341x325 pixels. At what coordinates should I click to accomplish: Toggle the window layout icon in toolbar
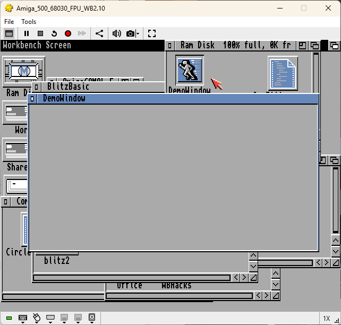coord(9,33)
